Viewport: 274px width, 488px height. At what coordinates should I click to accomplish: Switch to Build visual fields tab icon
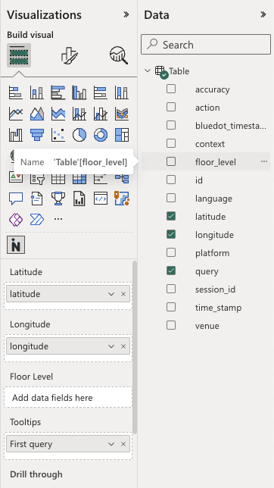tap(19, 55)
